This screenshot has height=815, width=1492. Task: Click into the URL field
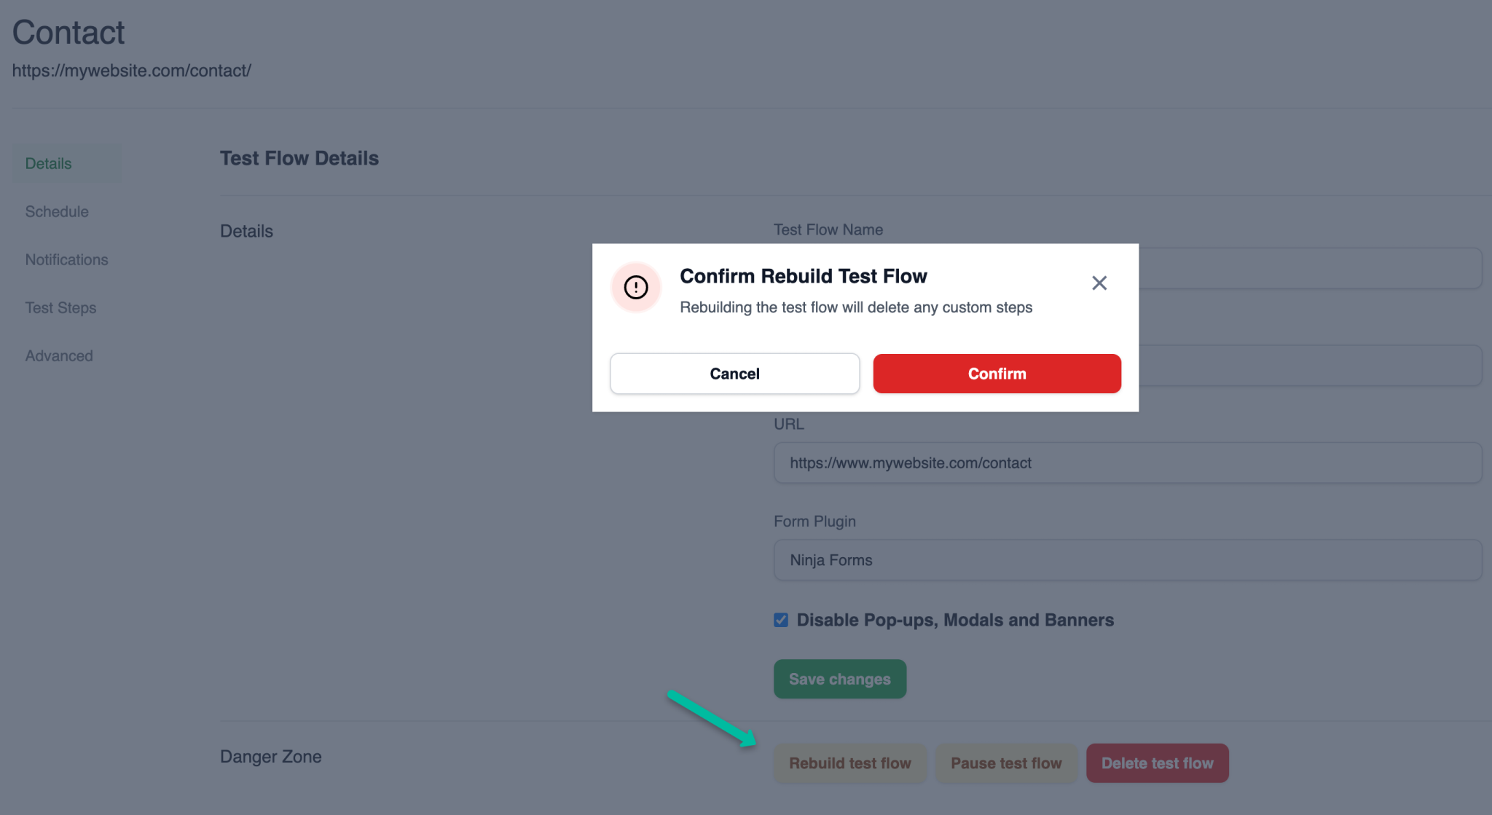(1128, 462)
